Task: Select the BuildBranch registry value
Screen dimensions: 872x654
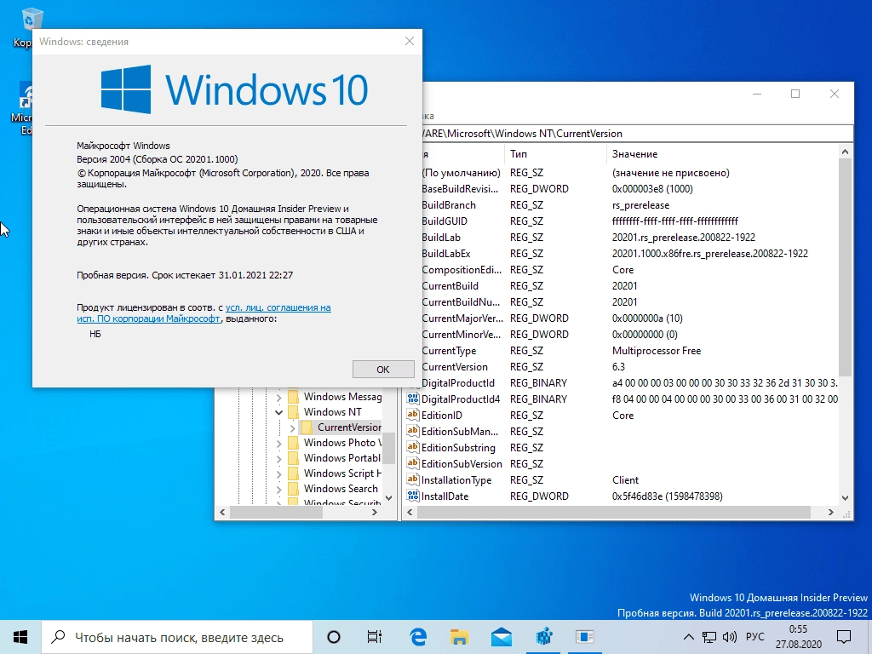Action: [449, 205]
